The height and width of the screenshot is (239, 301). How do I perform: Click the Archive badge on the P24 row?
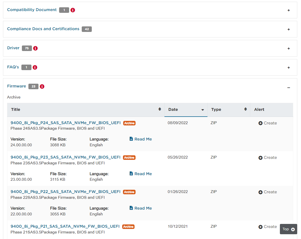coord(130,123)
